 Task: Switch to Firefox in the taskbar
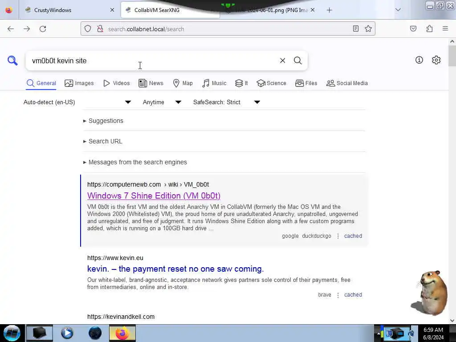[122, 333]
